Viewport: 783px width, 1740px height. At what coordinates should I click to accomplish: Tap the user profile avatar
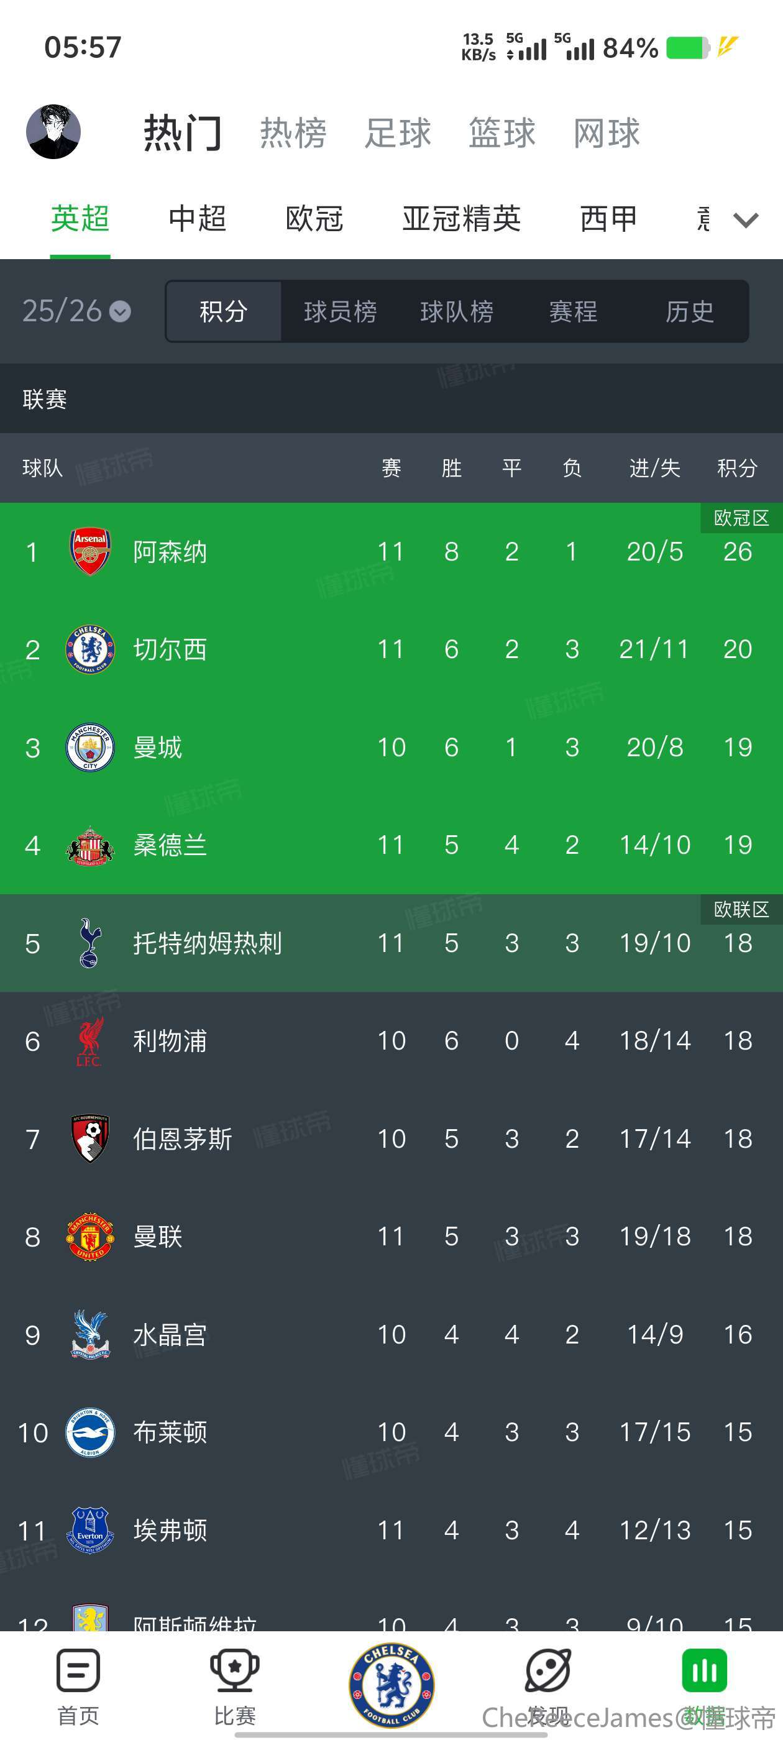(53, 132)
